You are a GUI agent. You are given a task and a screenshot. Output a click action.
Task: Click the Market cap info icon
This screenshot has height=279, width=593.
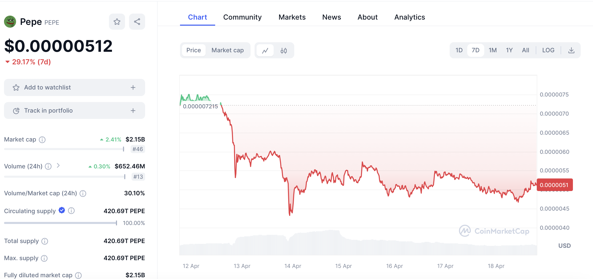coord(42,140)
